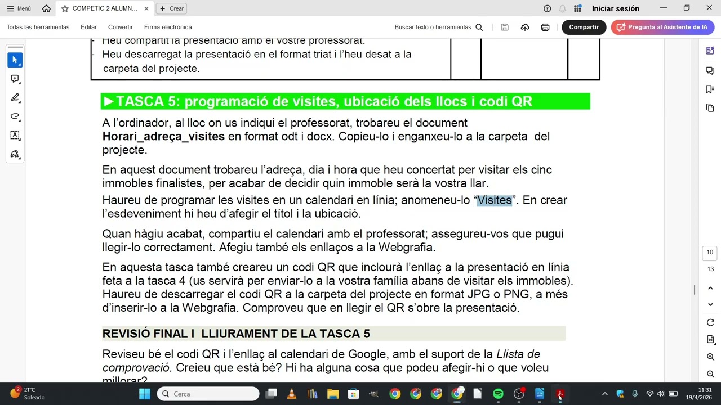Click the cloud upload icon

click(525, 27)
